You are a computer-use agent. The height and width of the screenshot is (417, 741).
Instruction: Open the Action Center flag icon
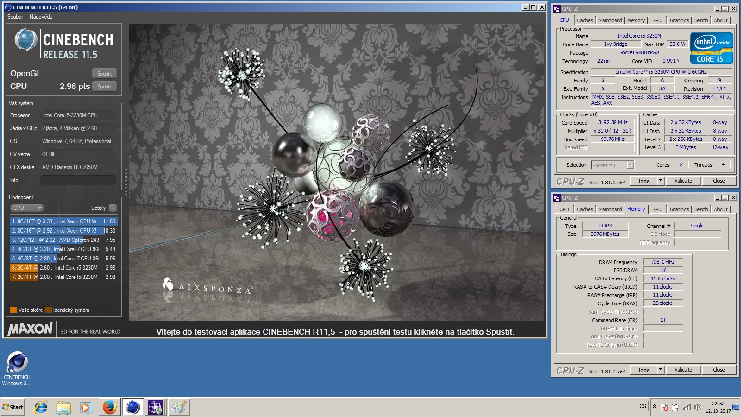pos(665,407)
